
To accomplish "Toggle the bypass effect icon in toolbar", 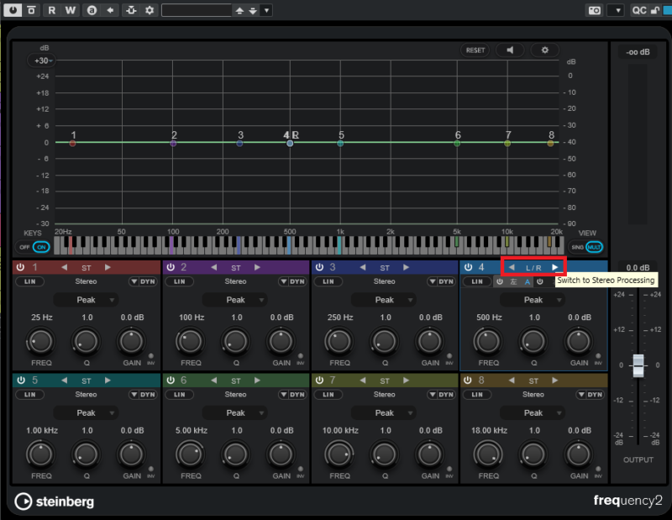I will click(x=31, y=10).
